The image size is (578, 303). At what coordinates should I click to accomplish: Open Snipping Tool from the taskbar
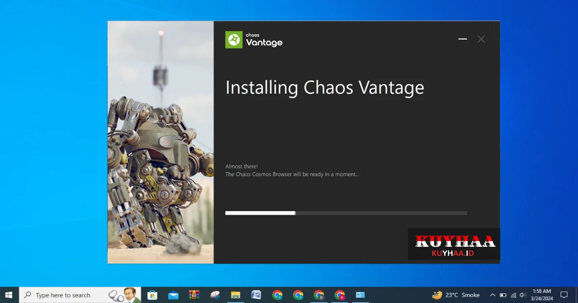(x=215, y=295)
